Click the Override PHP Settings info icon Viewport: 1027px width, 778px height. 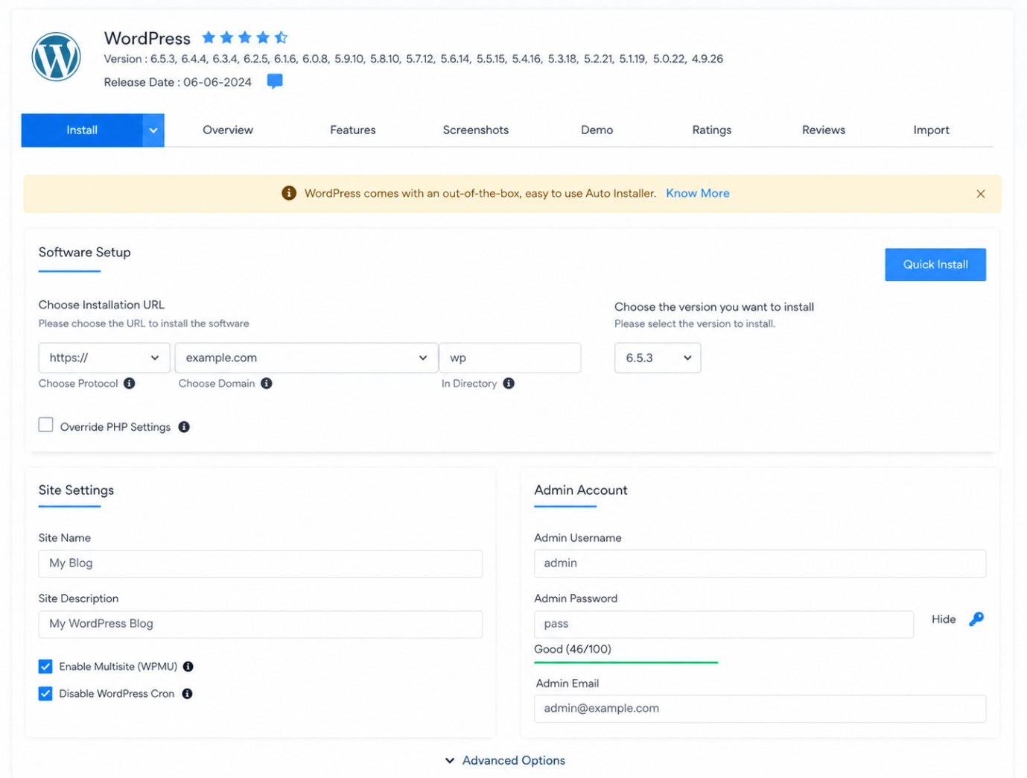click(184, 427)
